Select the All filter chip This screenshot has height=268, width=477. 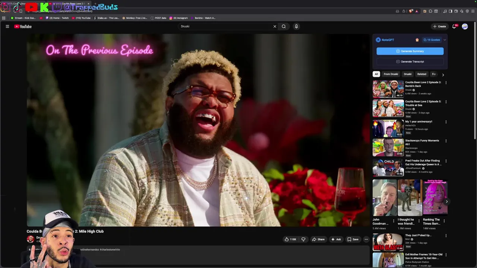click(x=376, y=74)
